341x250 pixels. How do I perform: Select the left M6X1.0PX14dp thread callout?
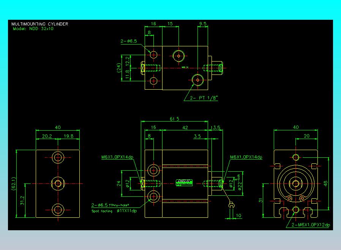117,157
